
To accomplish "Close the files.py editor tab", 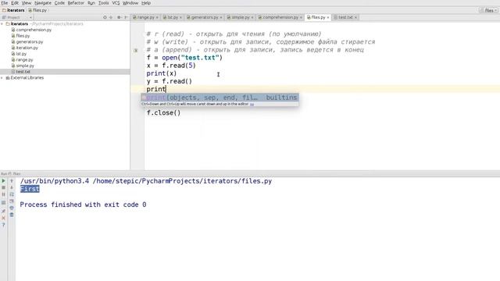I will [x=328, y=17].
